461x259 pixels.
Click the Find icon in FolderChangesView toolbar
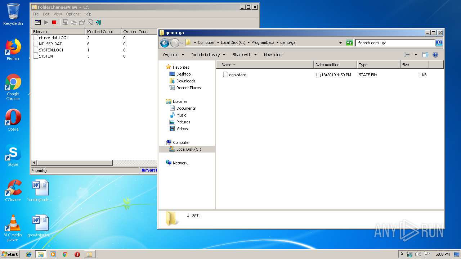click(x=90, y=22)
